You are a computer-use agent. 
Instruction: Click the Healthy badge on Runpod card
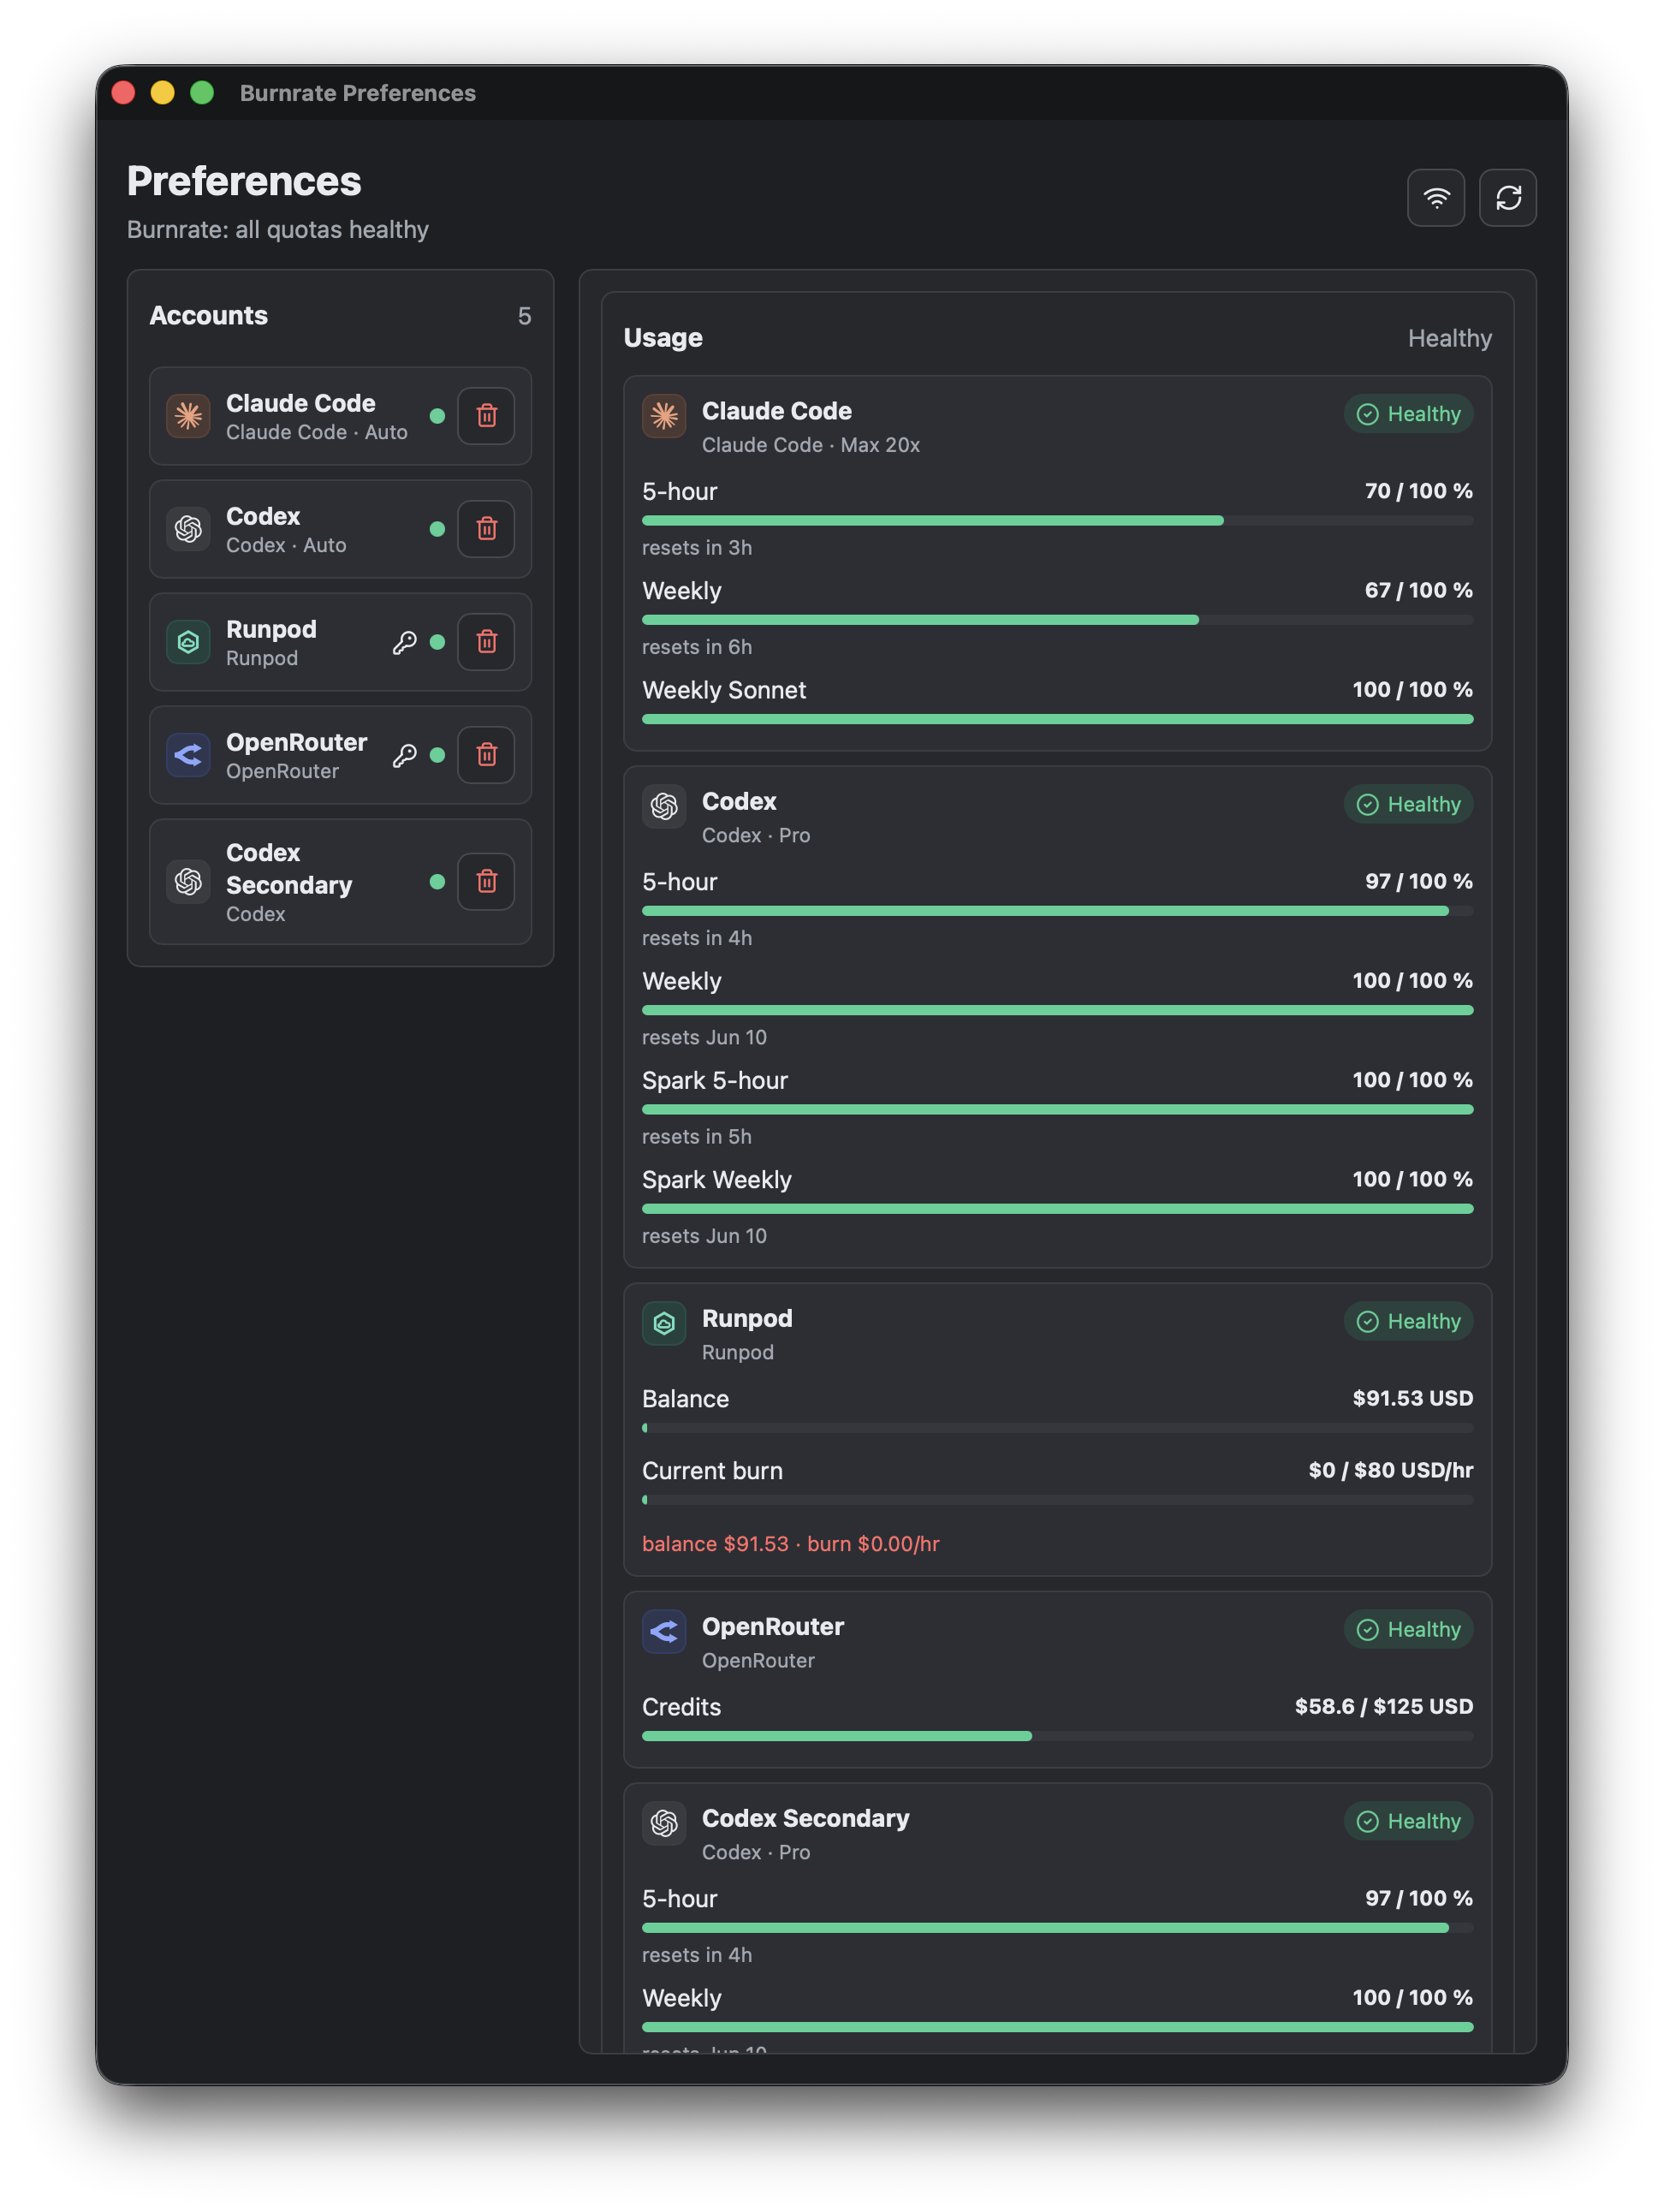click(1408, 1322)
